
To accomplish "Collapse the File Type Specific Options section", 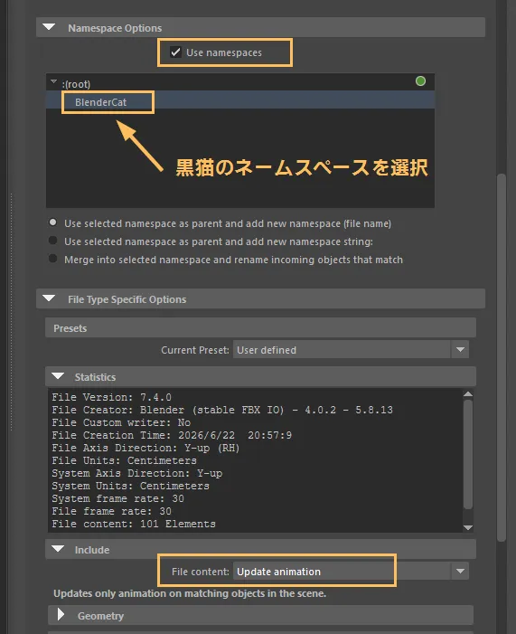I will pyautogui.click(x=50, y=298).
